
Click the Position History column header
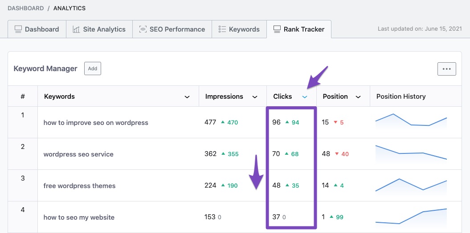coord(401,96)
